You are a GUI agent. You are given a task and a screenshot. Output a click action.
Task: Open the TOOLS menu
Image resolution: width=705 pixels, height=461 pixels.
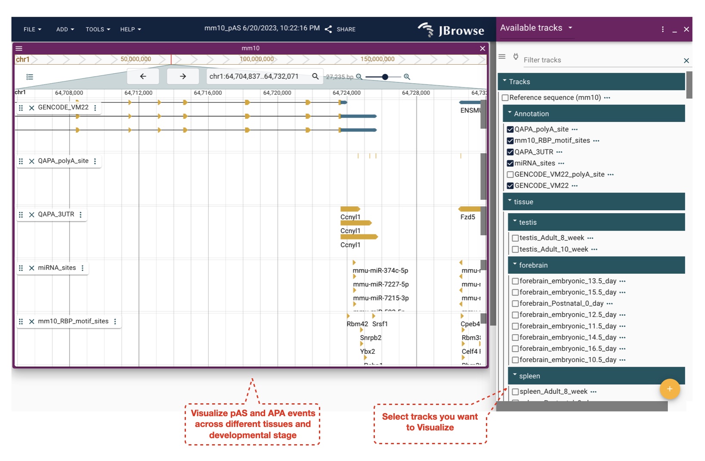(98, 29)
